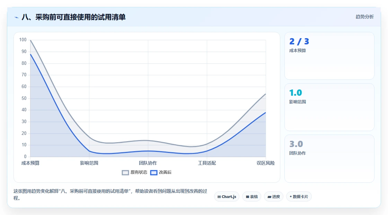The height and width of the screenshot is (215, 388).
Task: Click the 2 / 3 value text
Action: tap(299, 41)
